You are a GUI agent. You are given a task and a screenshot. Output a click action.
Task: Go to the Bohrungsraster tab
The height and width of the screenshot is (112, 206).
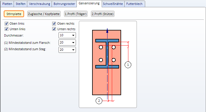coord(64,4)
